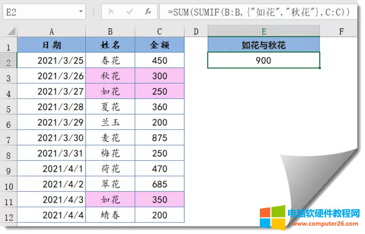The image size is (365, 234).
Task: Select the cell with amount 875
Action: [160, 138]
